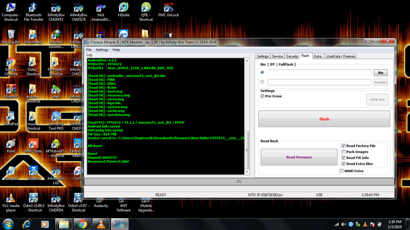Select the WinRAR desktop icon
The image size is (410, 230).
[x=11, y=91]
